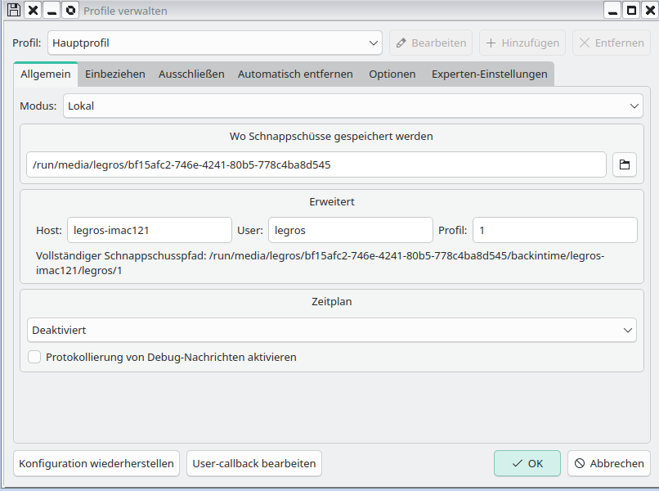Screen dimensions: 659x491
Task: Enable Protokollierung von Debug-Nachrichten checkbox
Action: click(x=34, y=357)
